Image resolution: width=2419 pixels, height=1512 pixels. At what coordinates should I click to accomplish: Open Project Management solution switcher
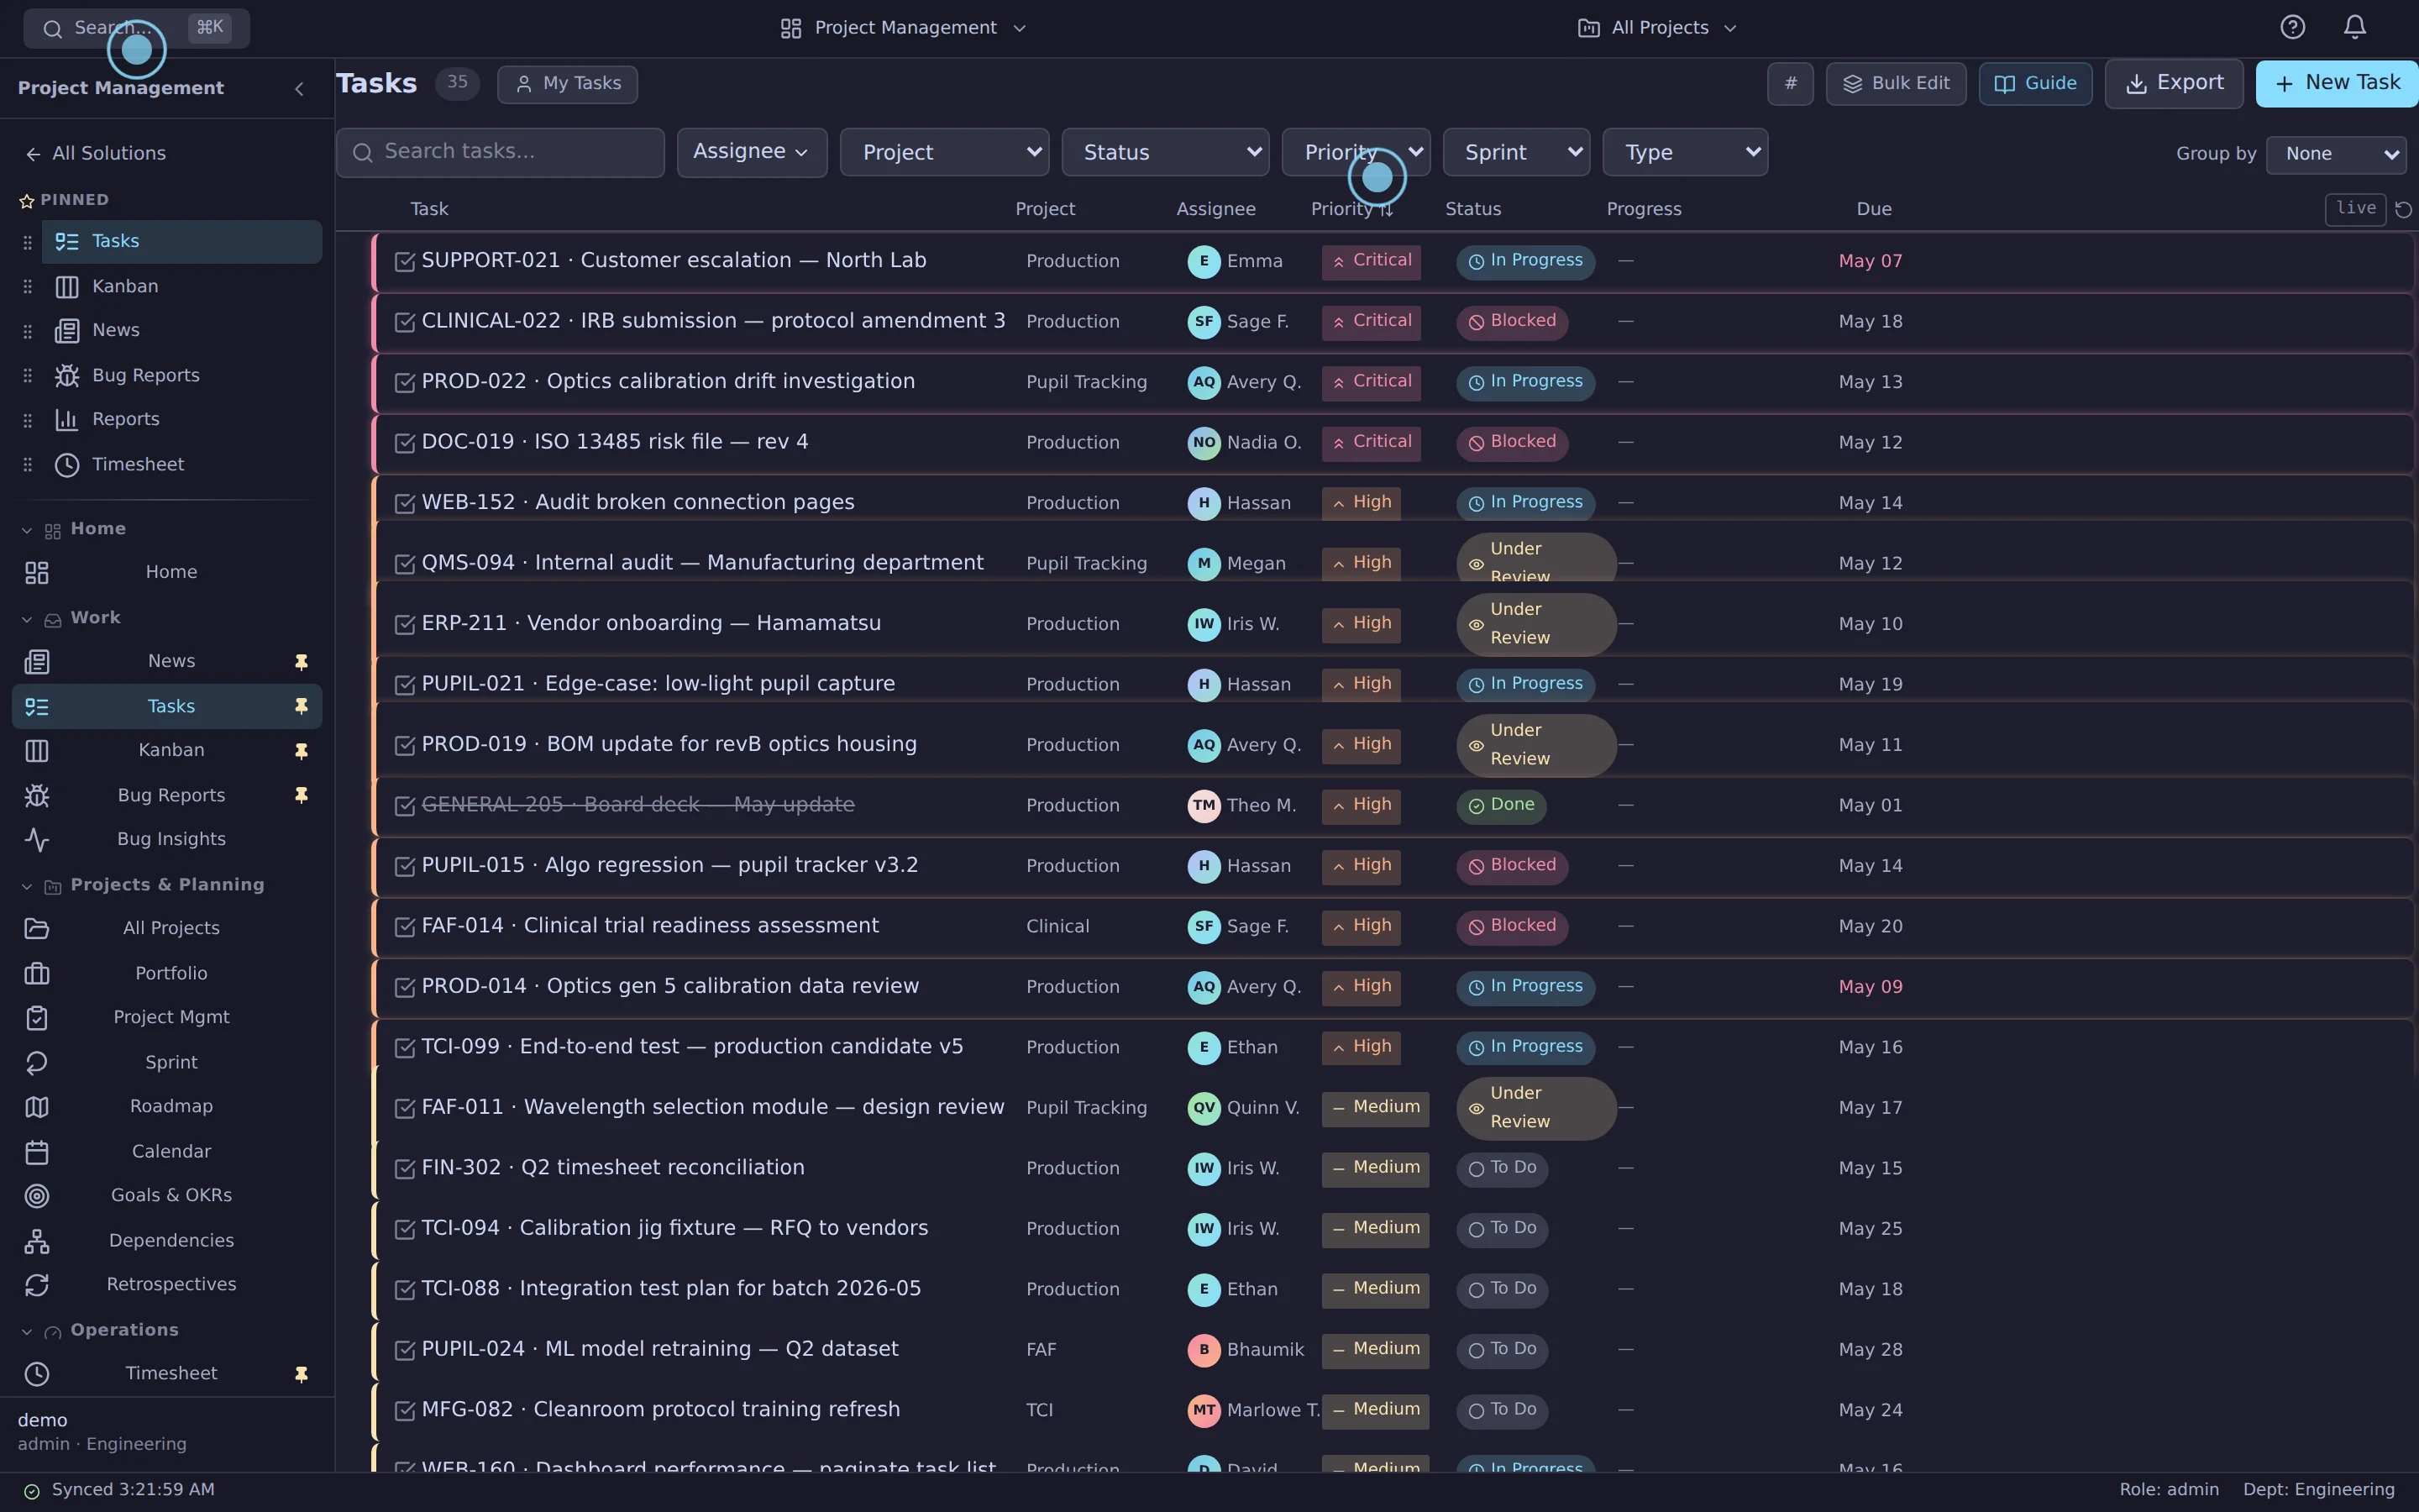(904, 28)
